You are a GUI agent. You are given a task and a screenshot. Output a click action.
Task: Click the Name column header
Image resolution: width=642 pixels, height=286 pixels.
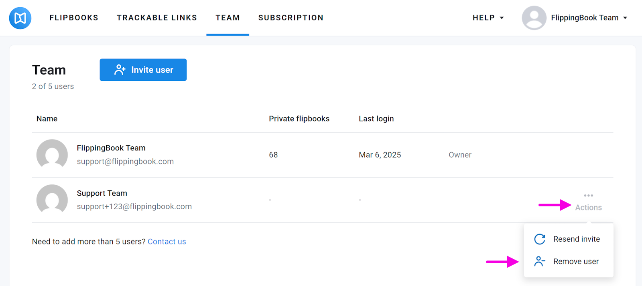pos(47,119)
